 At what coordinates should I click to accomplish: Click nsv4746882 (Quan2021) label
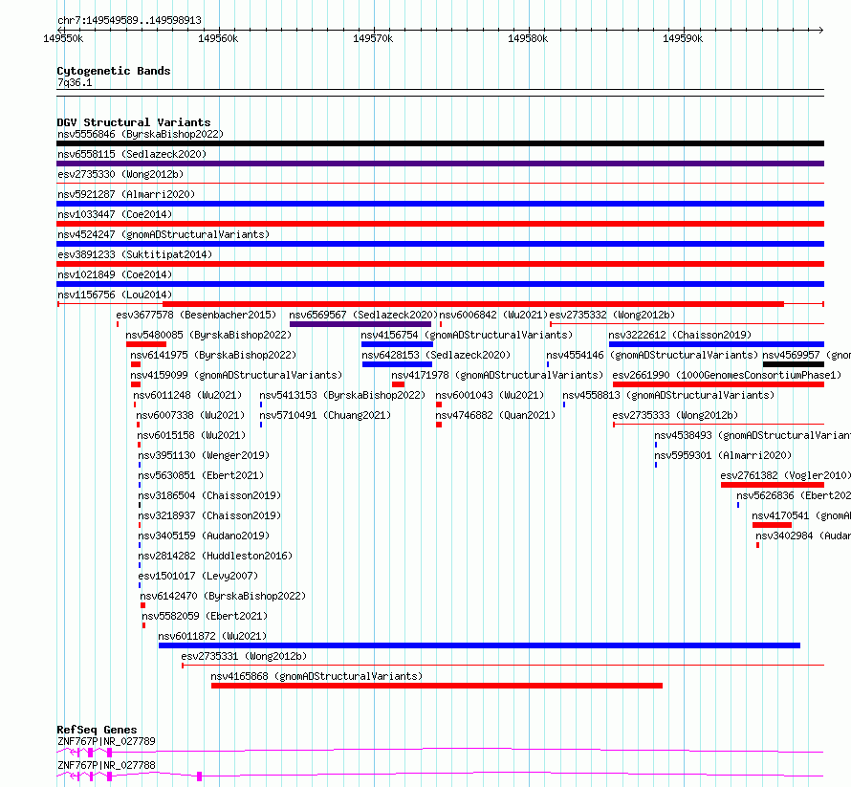(495, 415)
